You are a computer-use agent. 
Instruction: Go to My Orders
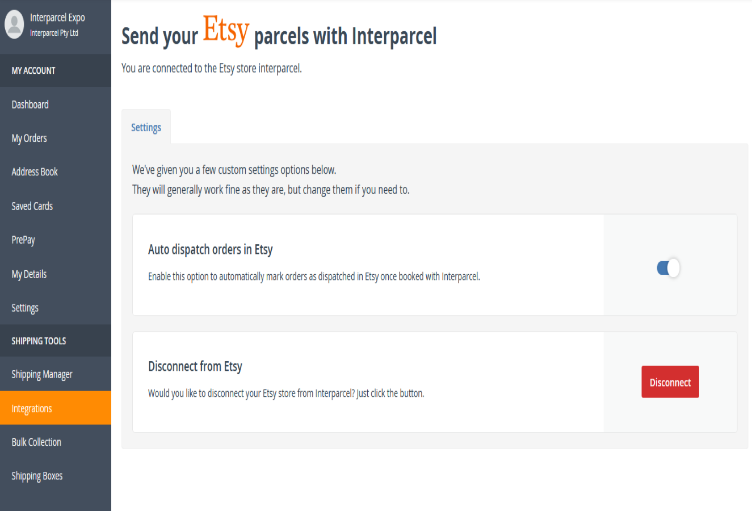29,138
